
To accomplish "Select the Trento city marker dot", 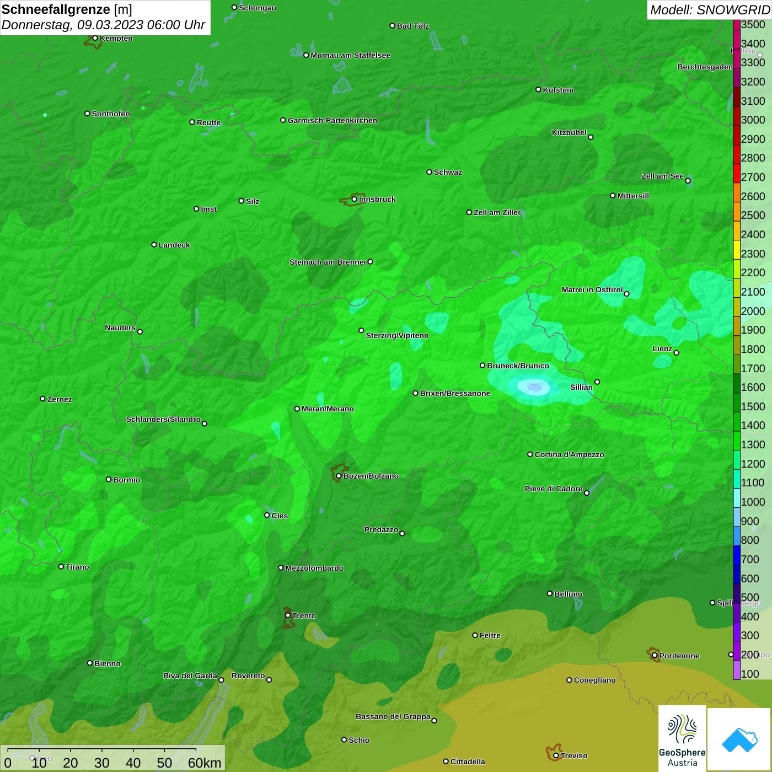I will (288, 615).
